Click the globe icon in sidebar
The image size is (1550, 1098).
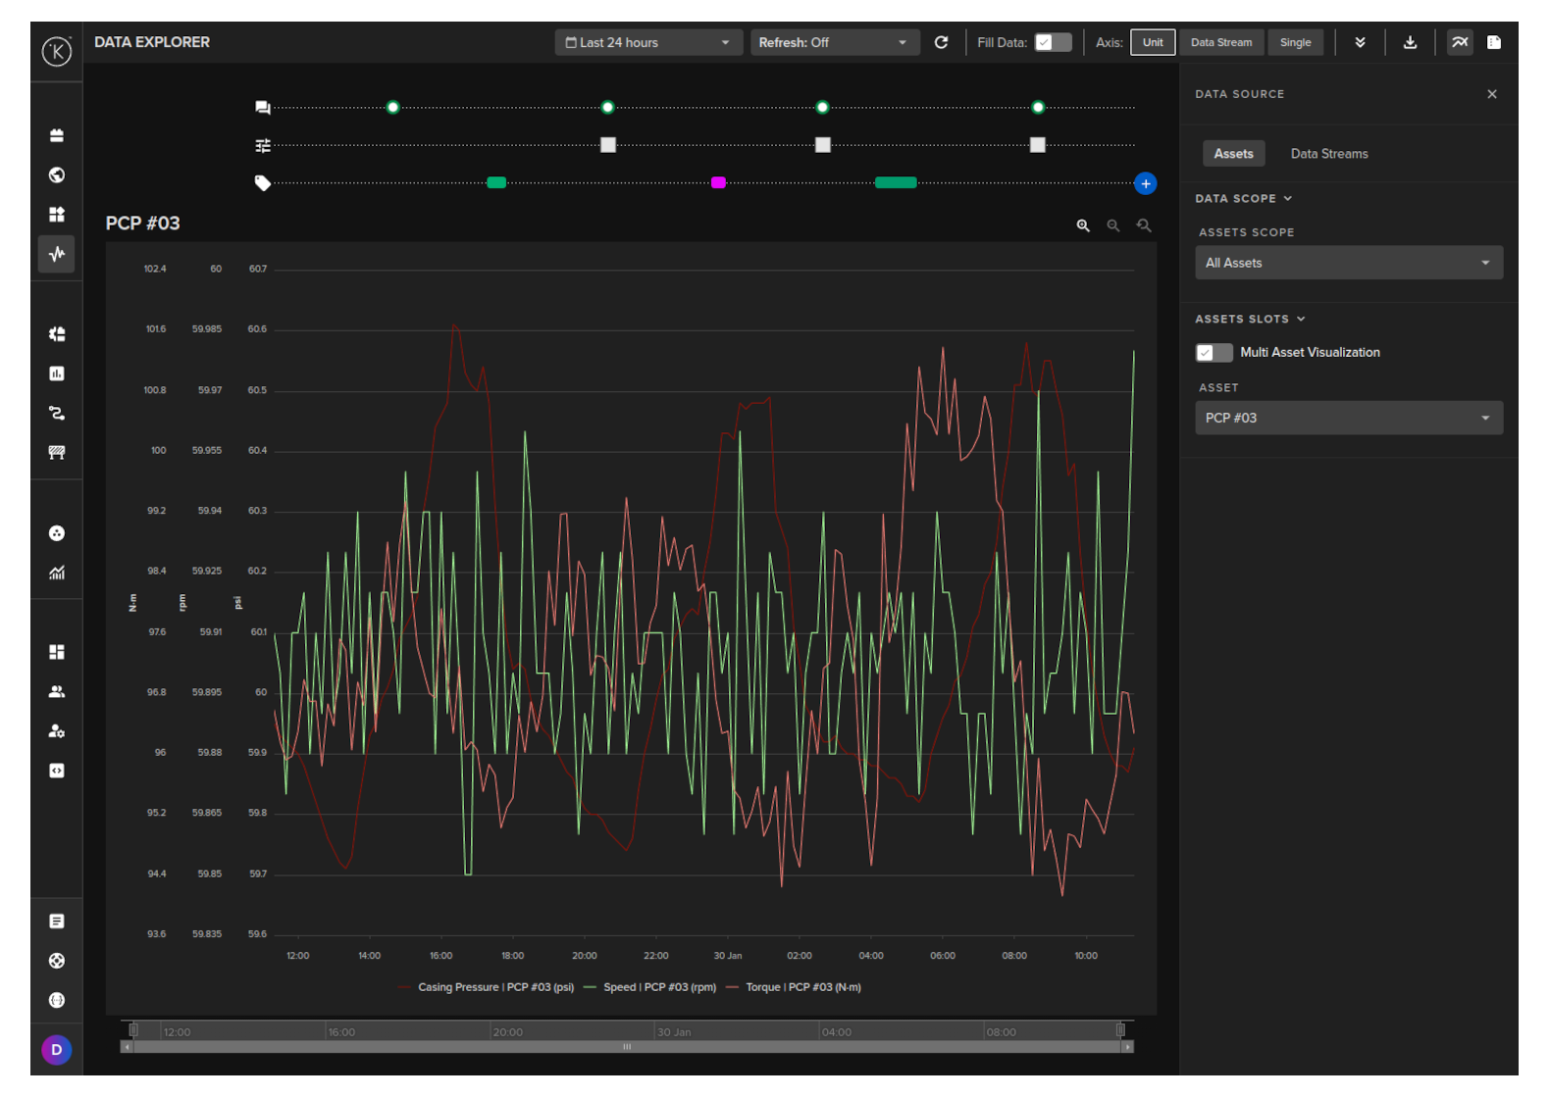tap(57, 175)
